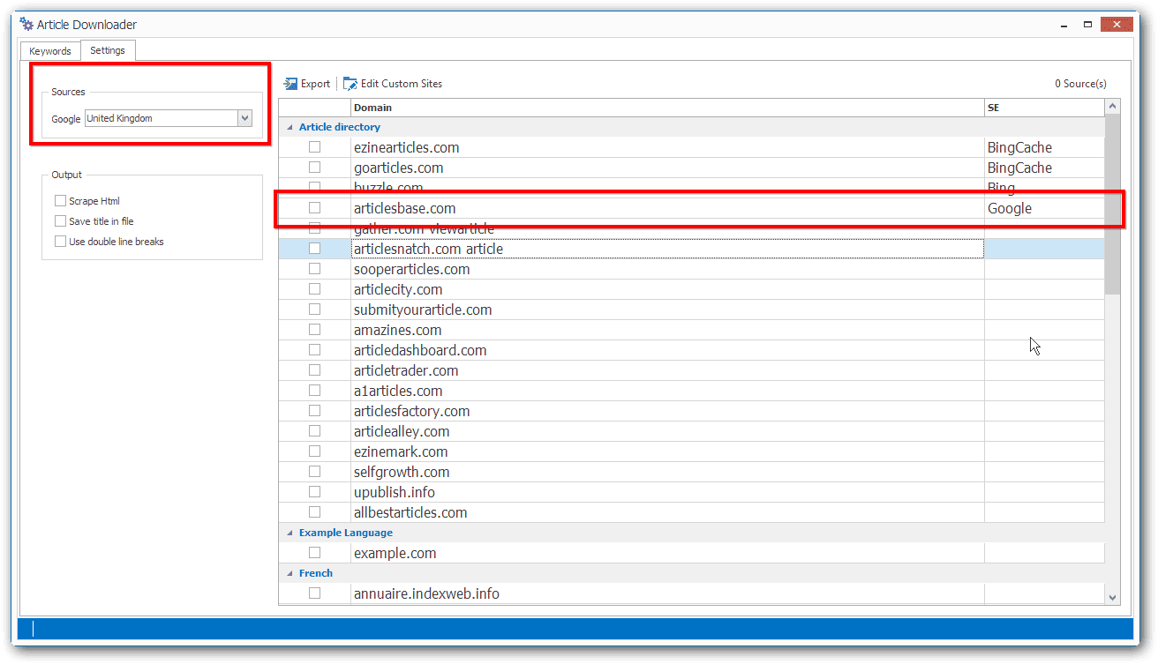Click the scrollbar down arrow

tap(1112, 597)
